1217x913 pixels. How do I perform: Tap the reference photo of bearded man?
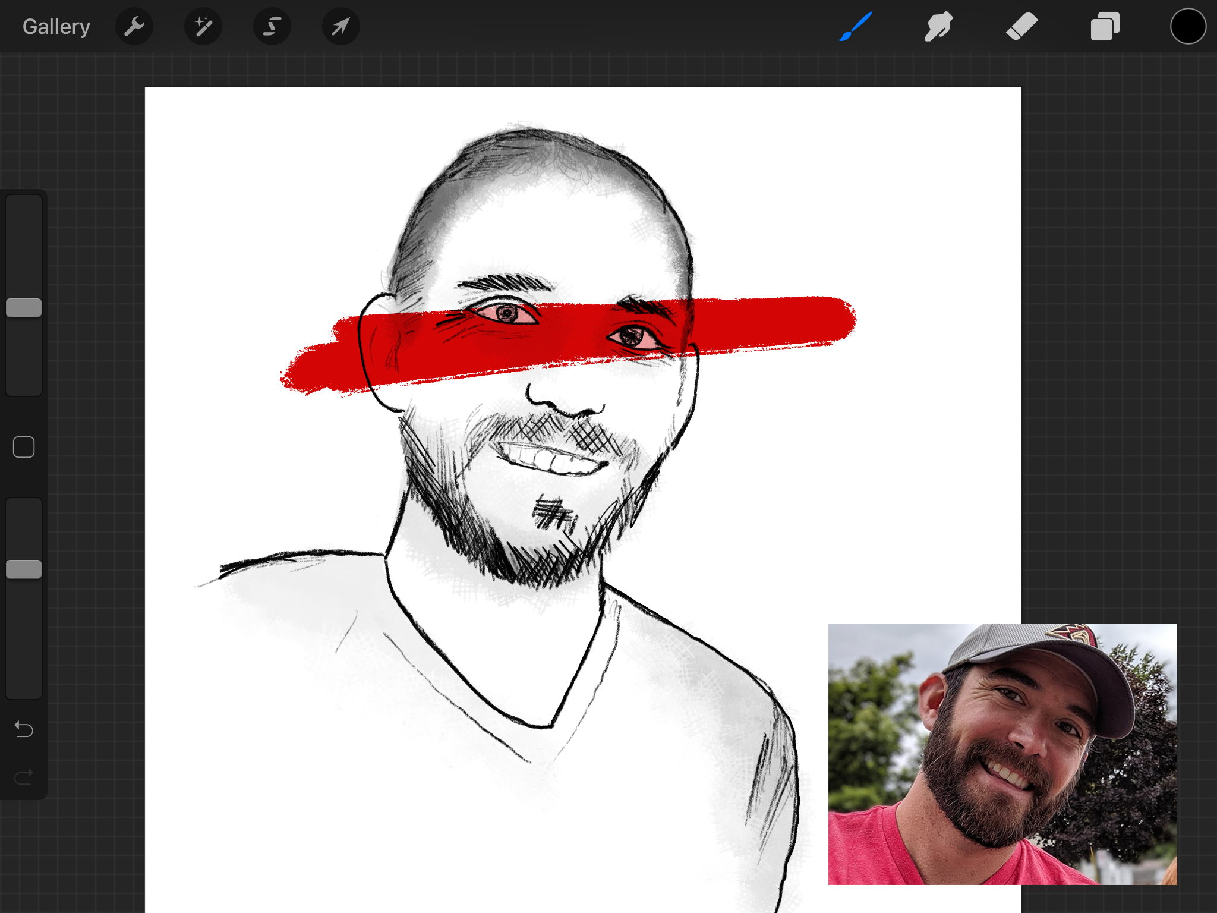point(1002,754)
